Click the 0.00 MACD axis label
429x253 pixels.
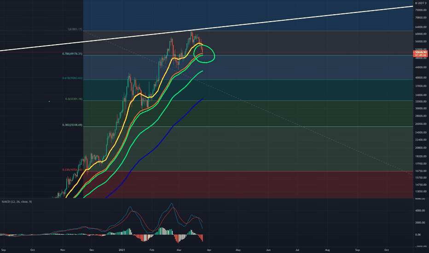coord(418,235)
